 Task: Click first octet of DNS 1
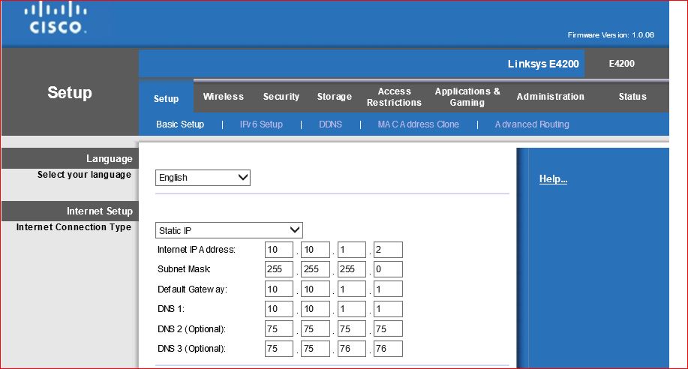(279, 309)
